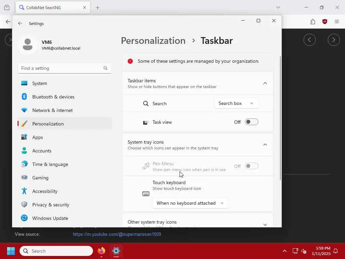345x259 pixels.
Task: Click the VM6 user avatar icon
Action: click(28, 44)
